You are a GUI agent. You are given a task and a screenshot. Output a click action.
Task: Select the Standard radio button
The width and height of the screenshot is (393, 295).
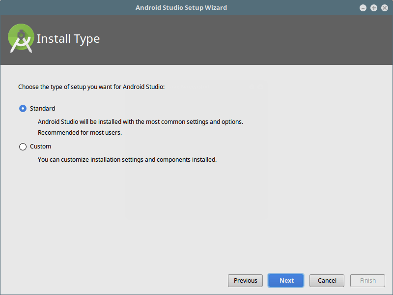point(23,109)
